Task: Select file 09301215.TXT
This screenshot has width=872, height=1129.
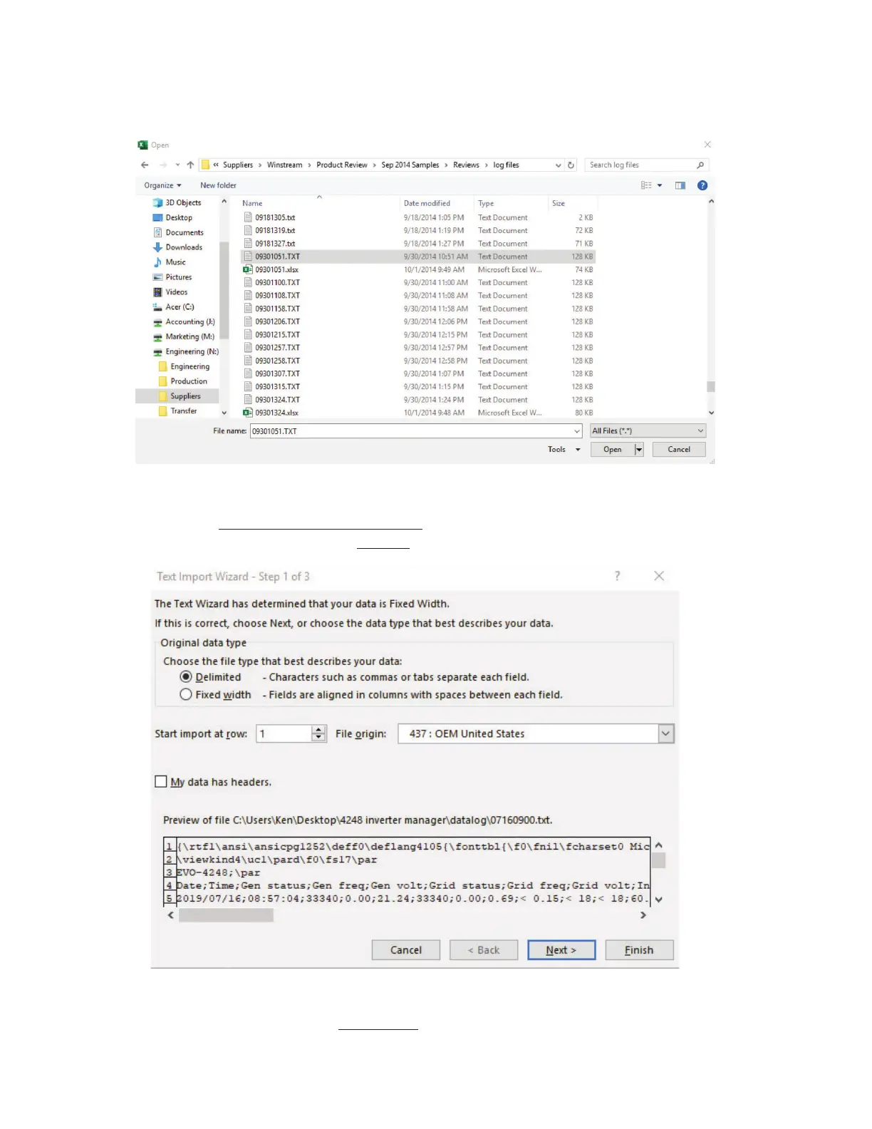Action: pyautogui.click(x=417, y=334)
